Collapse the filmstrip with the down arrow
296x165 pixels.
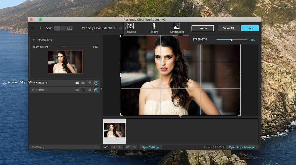(x=180, y=117)
